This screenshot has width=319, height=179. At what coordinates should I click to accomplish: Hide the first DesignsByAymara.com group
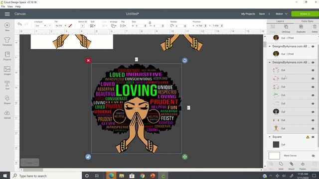point(313,46)
